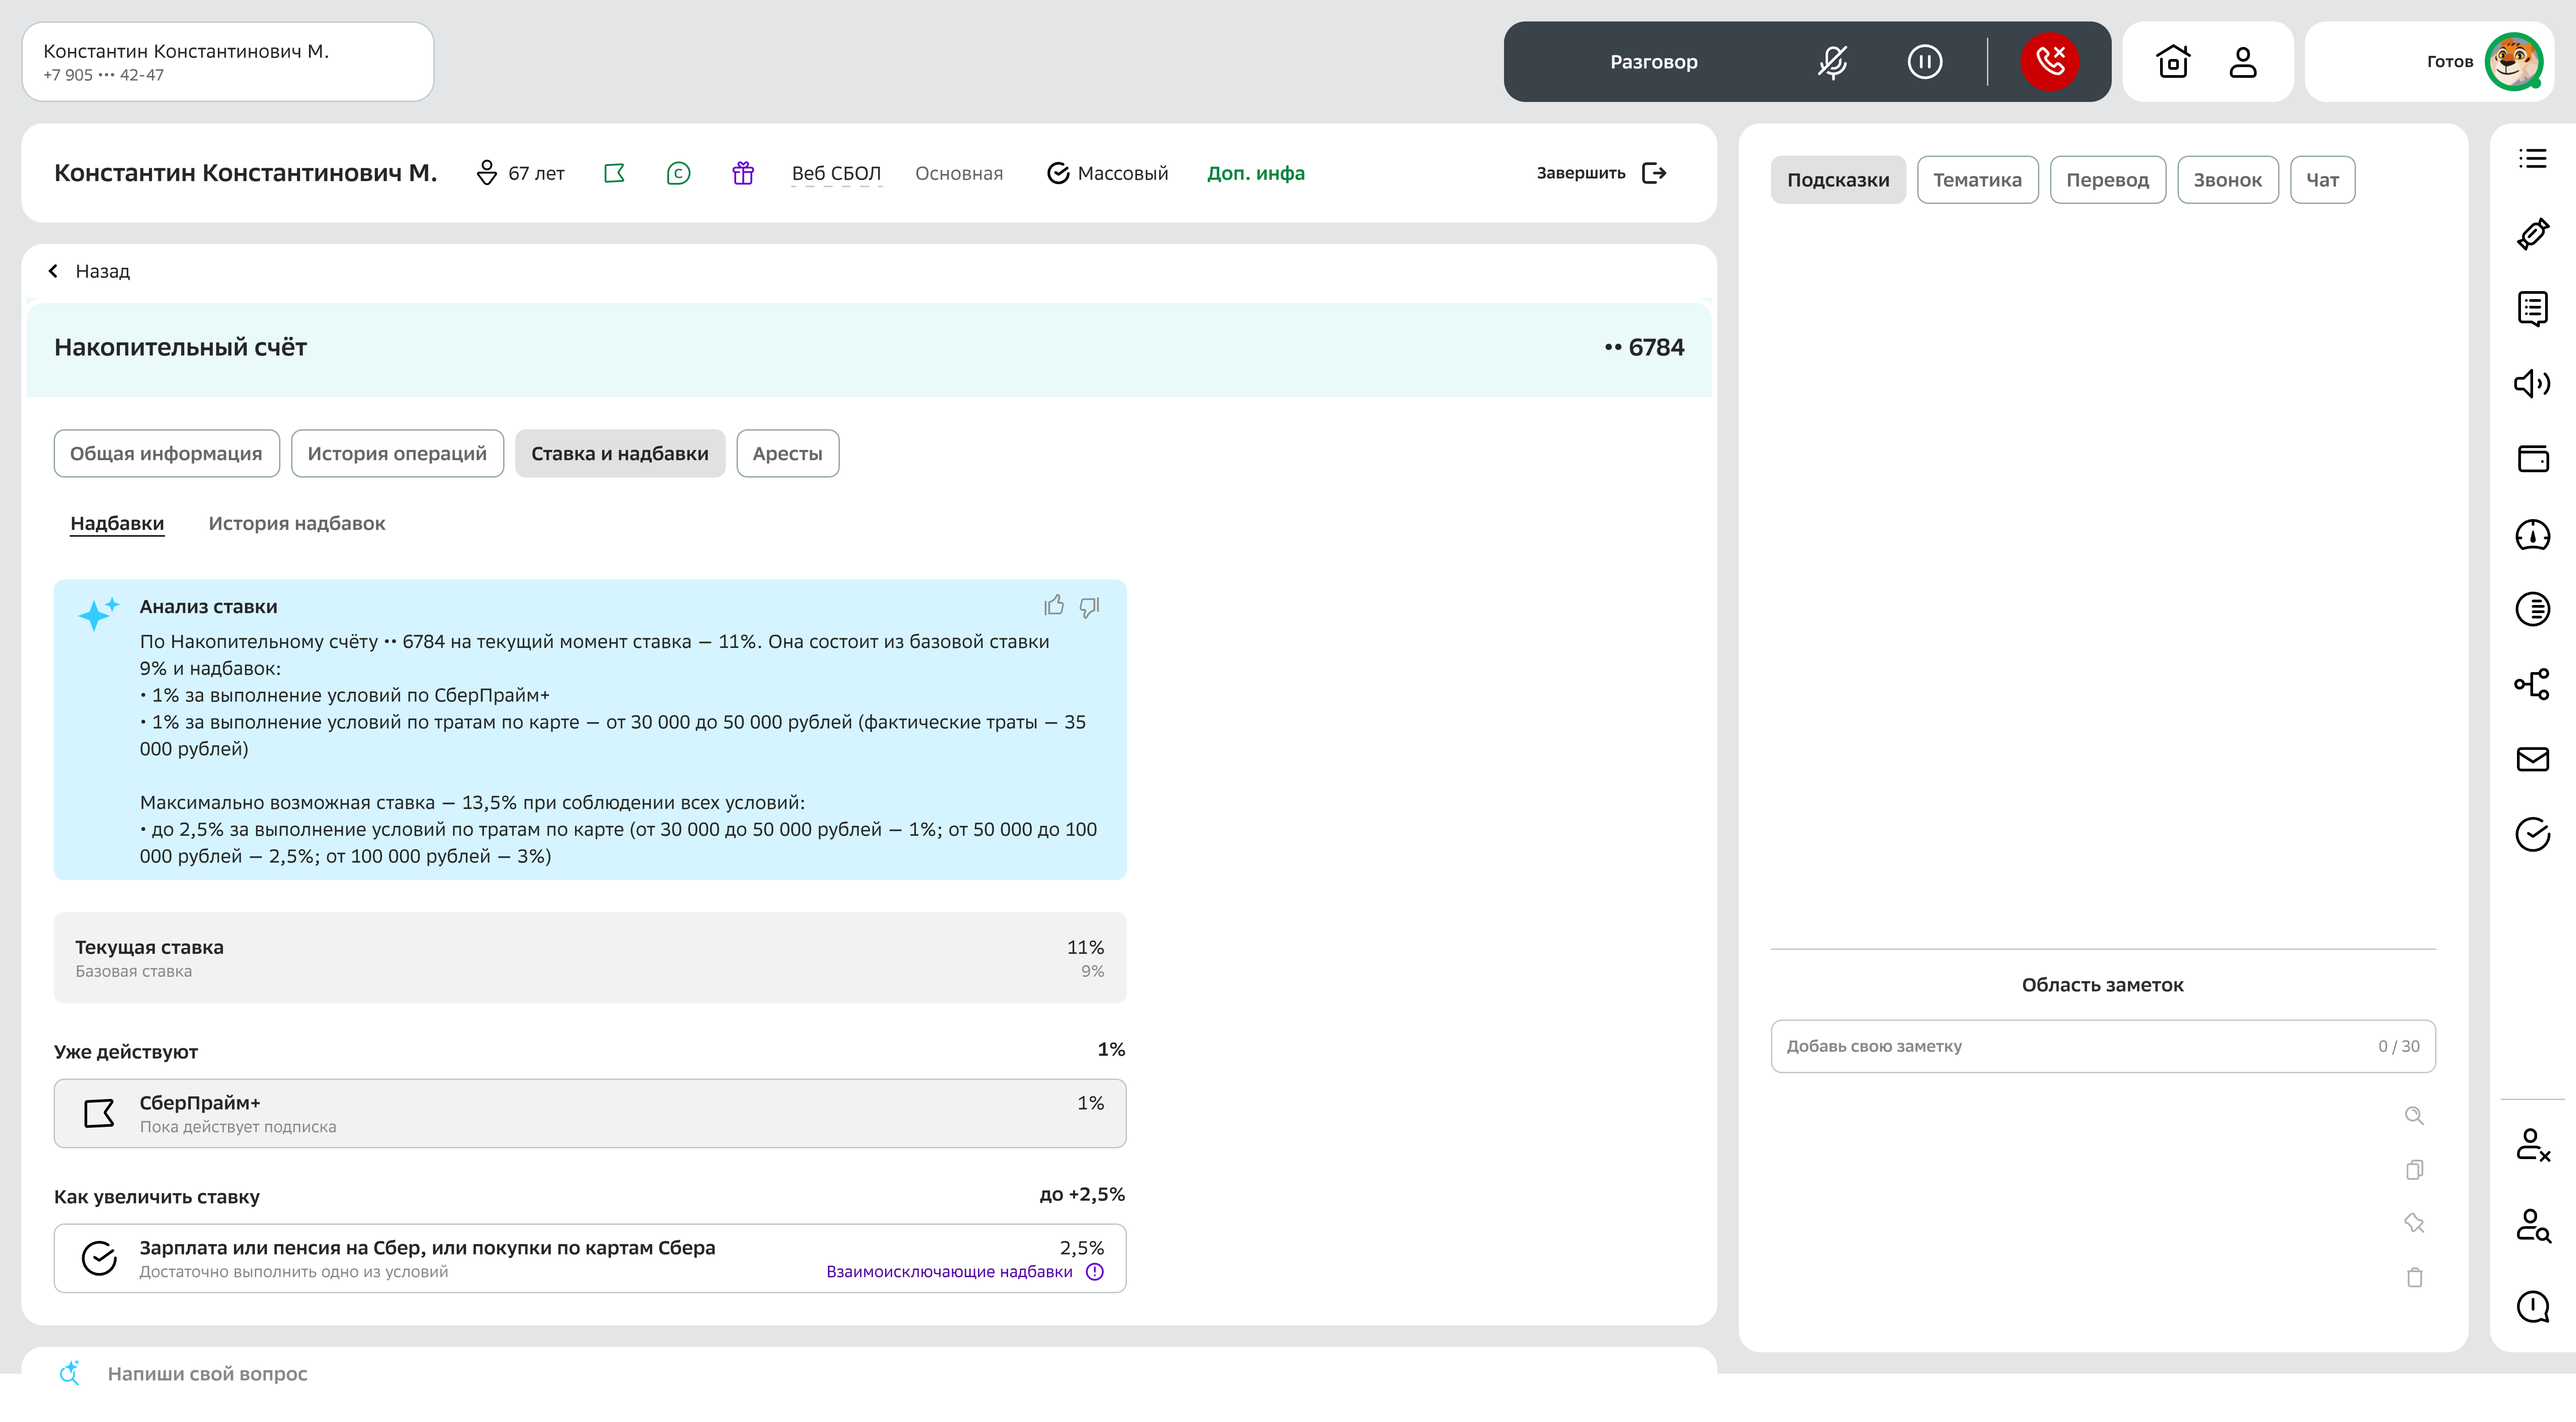End call with red hang-up button
The height and width of the screenshot is (1422, 2576).
(2049, 62)
